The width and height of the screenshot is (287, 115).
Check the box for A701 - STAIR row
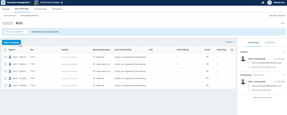click(x=5, y=64)
